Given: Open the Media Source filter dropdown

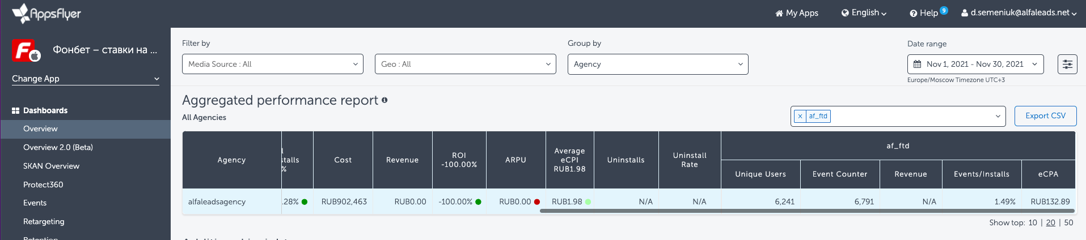Looking at the screenshot, I should pyautogui.click(x=273, y=64).
